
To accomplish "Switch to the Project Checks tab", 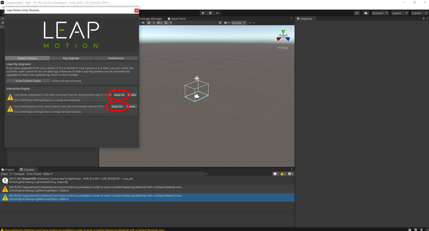I will pos(27,58).
